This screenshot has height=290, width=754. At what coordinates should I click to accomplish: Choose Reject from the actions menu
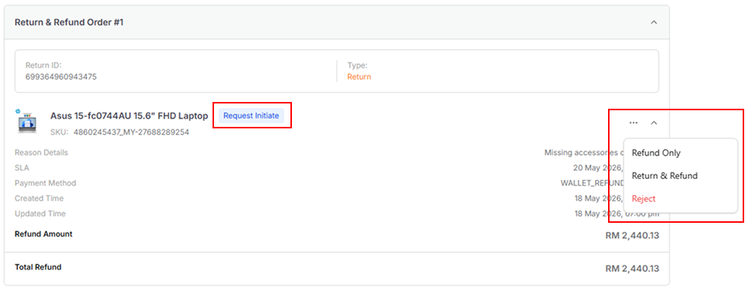coord(644,199)
